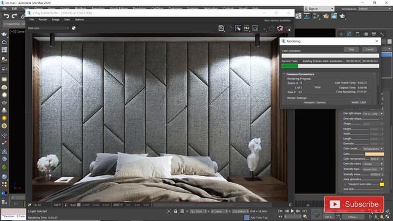Switch to the Modify tab in command panel
Screen dimensions: 393x221
point(349,34)
